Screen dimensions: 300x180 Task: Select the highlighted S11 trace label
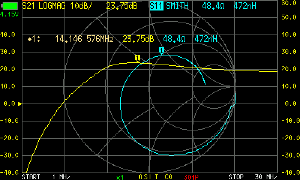pyautogui.click(x=156, y=6)
